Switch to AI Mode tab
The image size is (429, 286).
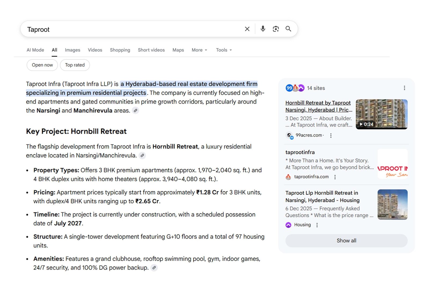pyautogui.click(x=35, y=50)
